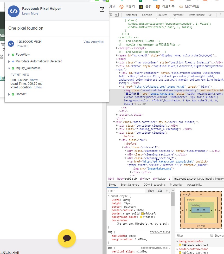Viewport: 224px width, 254px height.
Task: Expand the style element node
Action: pyautogui.click(x=117, y=115)
